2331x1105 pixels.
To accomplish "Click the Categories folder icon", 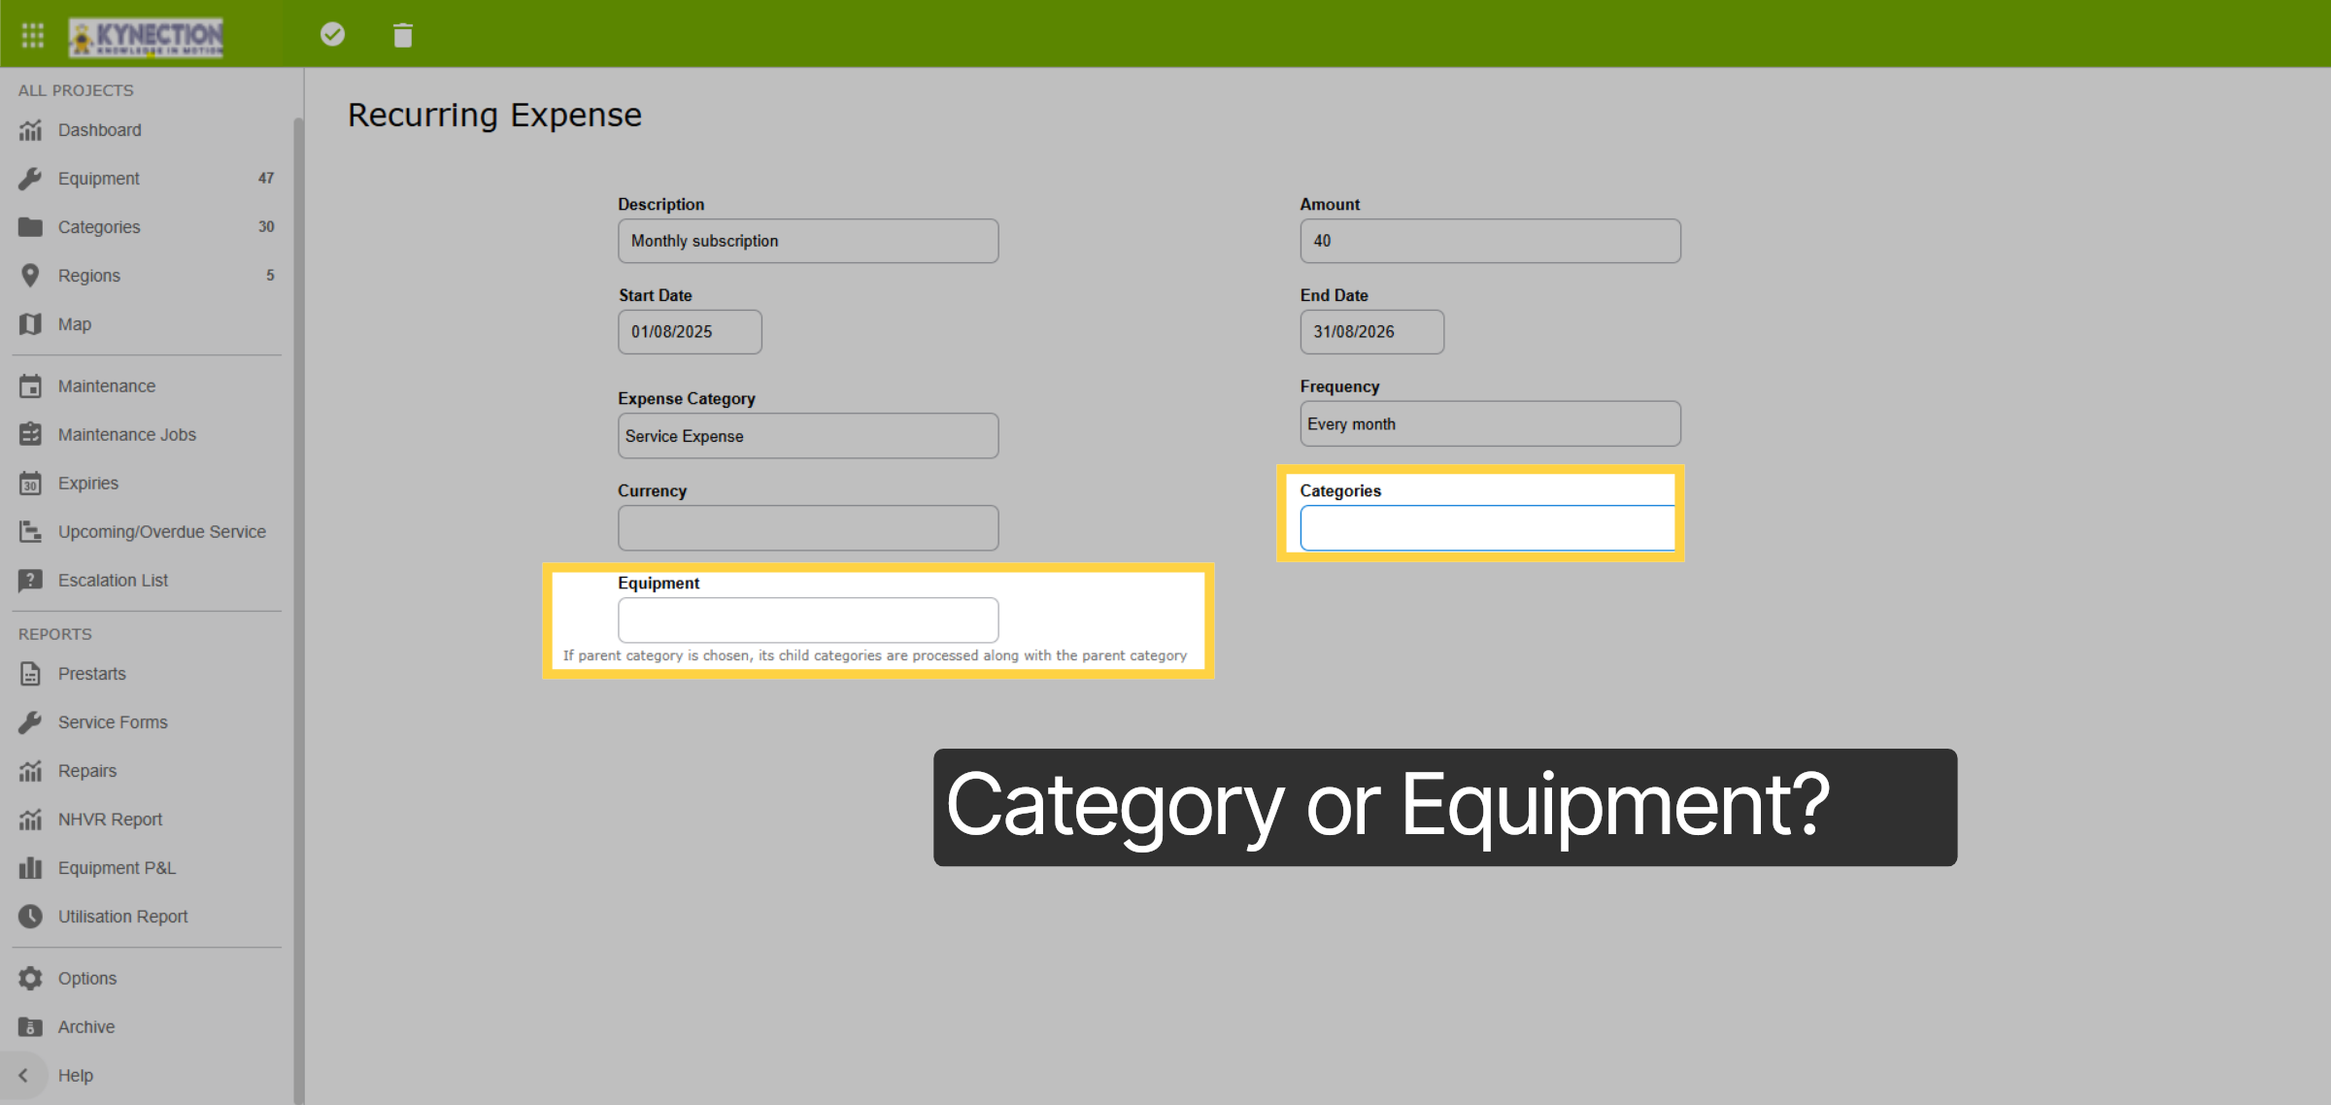I will coord(30,227).
